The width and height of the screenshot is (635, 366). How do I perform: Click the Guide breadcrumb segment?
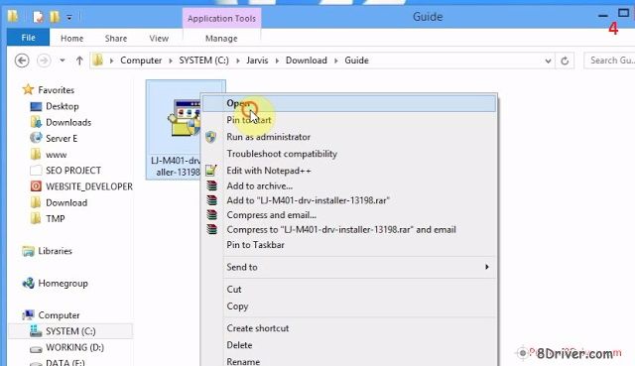coord(356,61)
